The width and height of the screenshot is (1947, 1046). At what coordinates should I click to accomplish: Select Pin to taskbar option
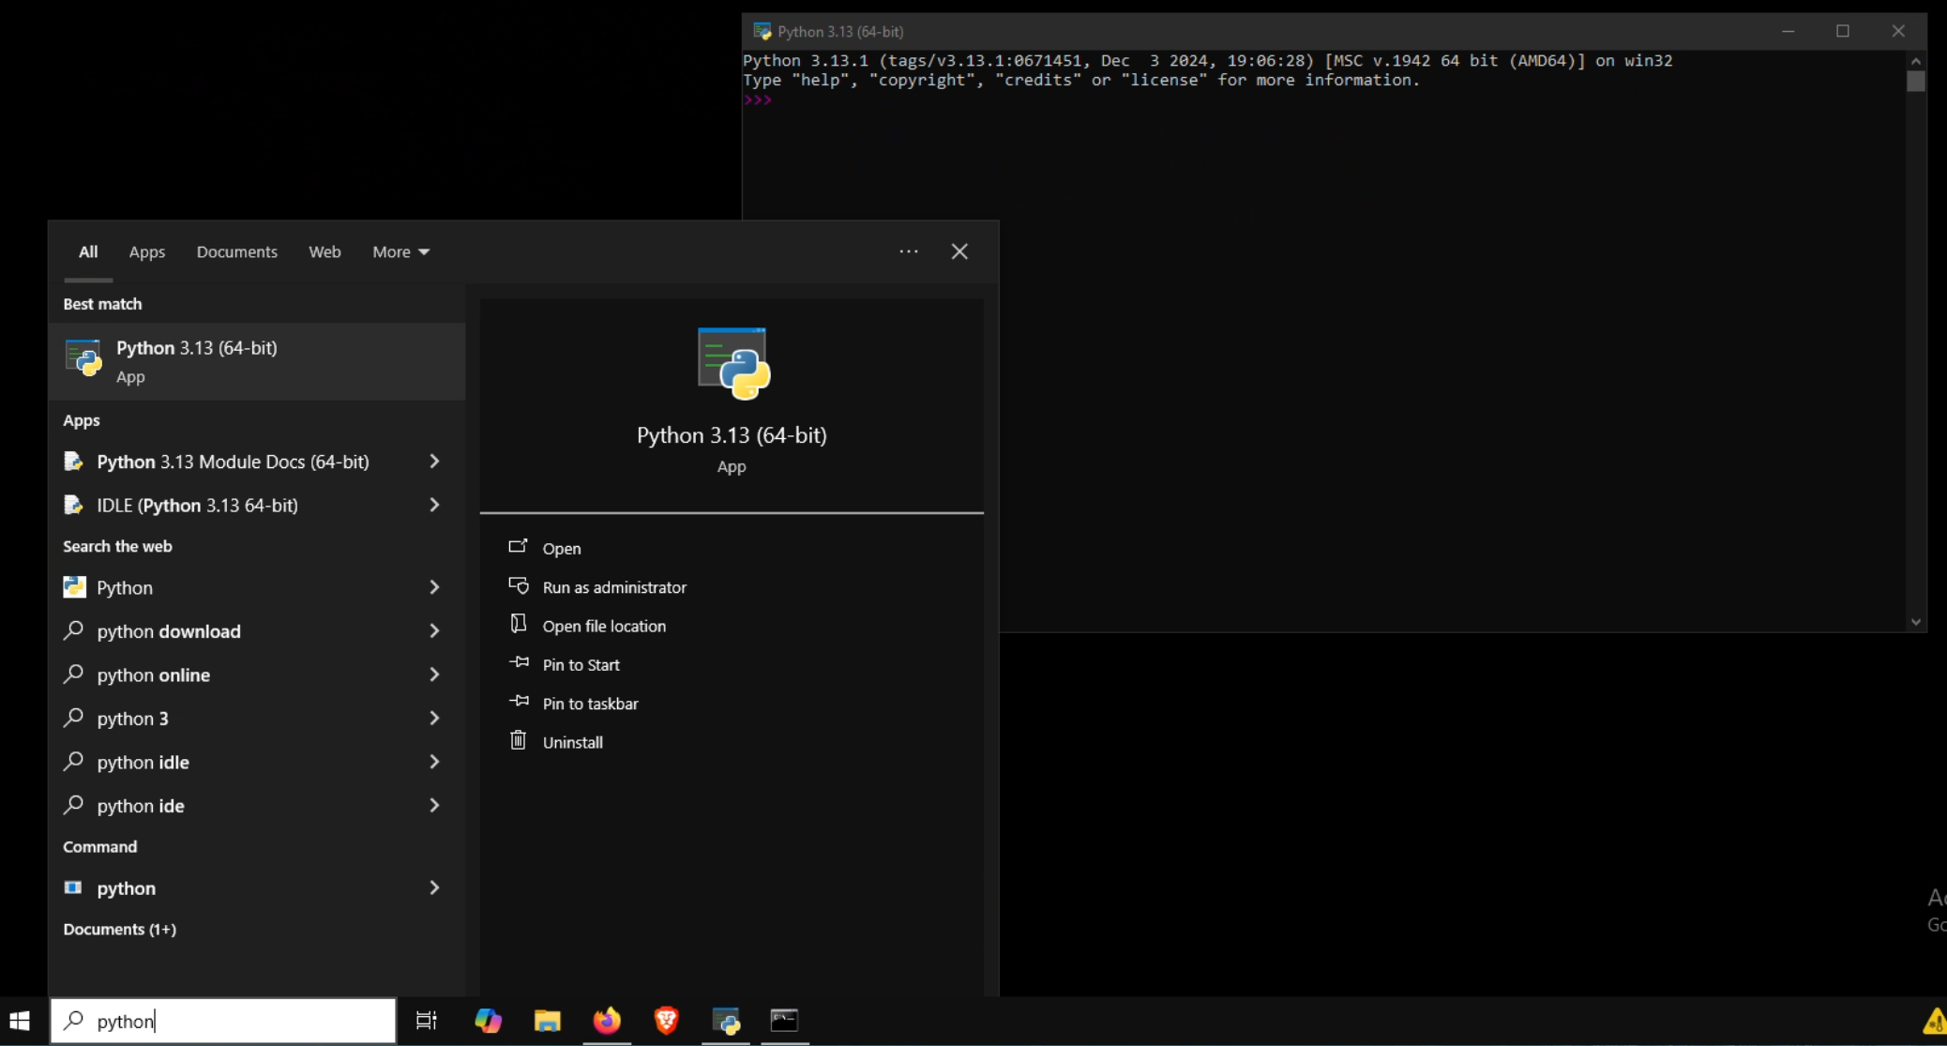coord(589,704)
